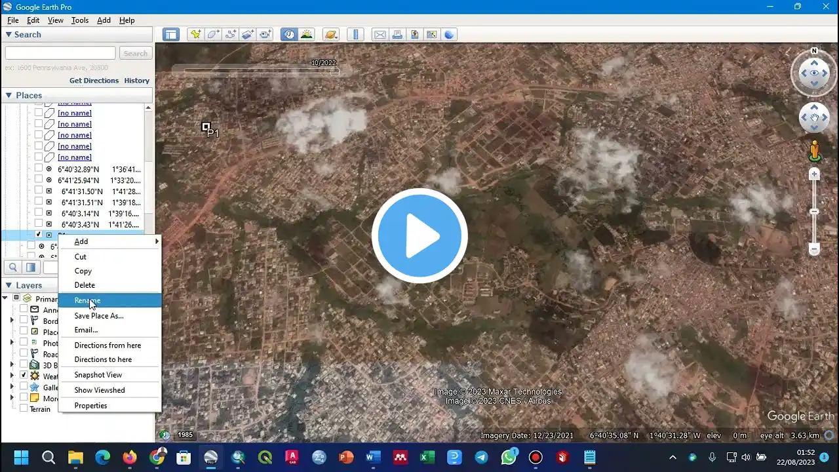Open the View menu
Screen dimensions: 839x472
56,20
